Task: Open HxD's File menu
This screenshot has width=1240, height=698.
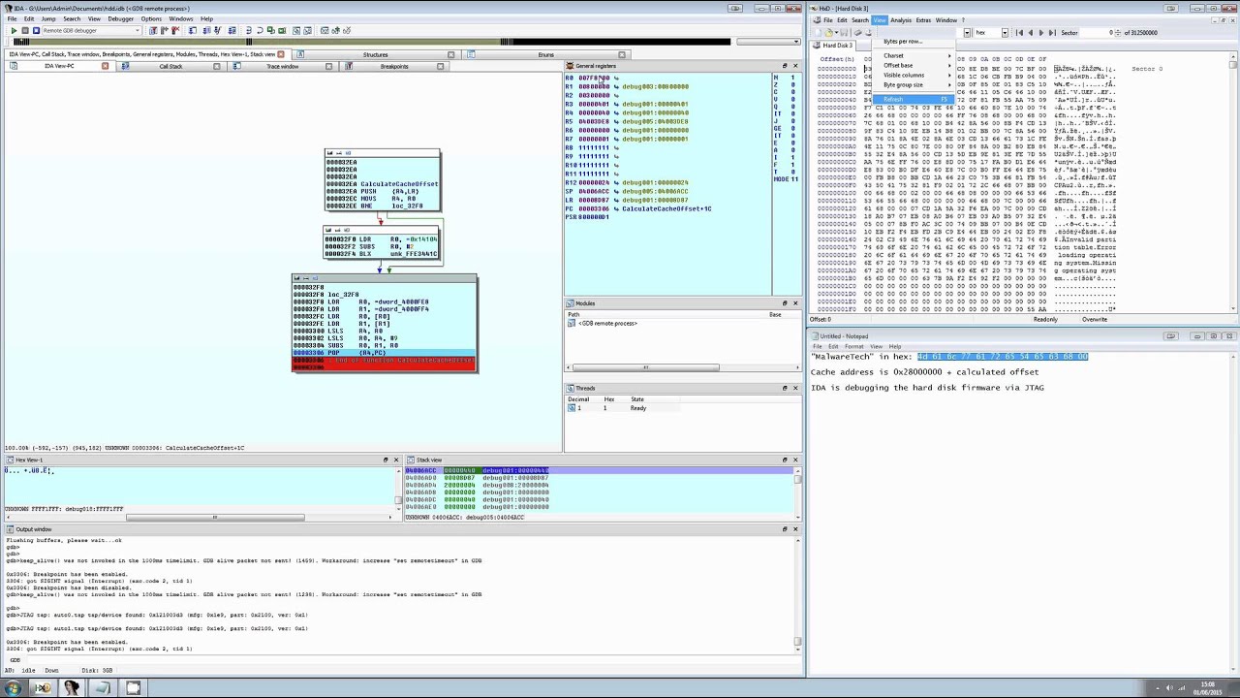Action: click(x=828, y=20)
